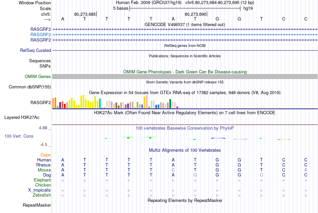Open 'RefSeq genes from NCBI' track title
The image size is (318, 213).
(x=185, y=46)
